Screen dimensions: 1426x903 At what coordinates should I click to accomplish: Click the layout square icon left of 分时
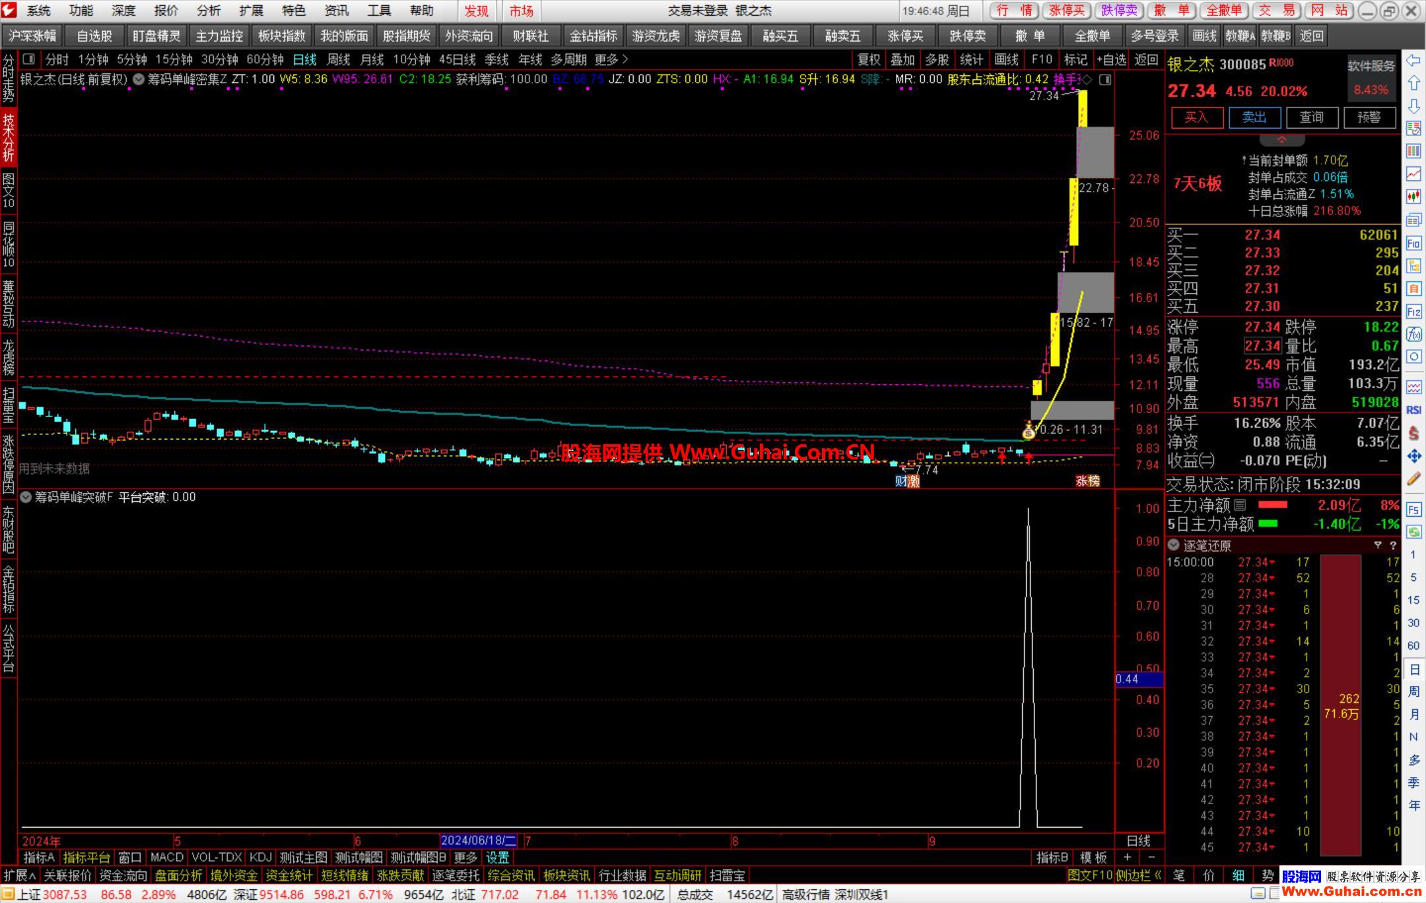(28, 59)
